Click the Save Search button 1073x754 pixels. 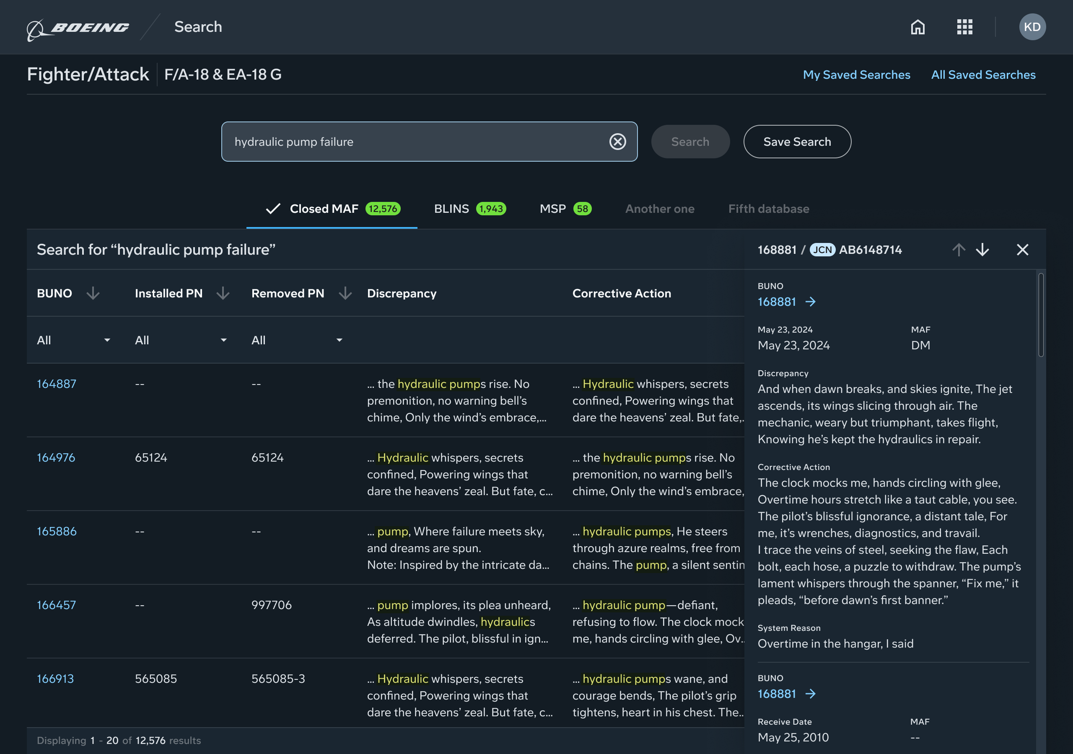pyautogui.click(x=797, y=142)
